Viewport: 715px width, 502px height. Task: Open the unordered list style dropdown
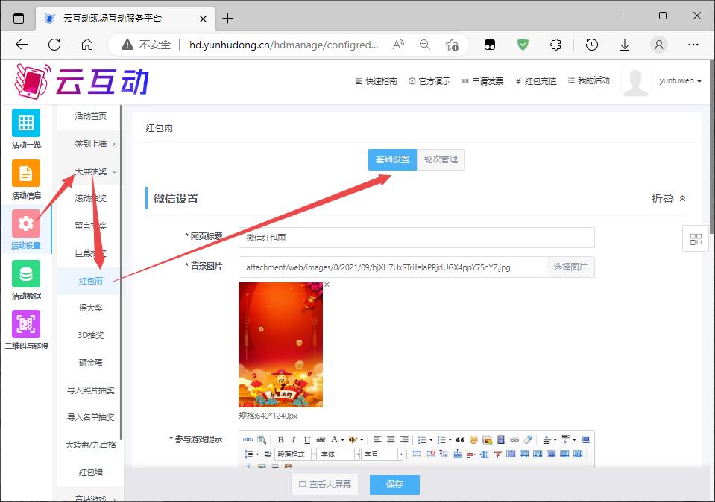[x=450, y=440]
